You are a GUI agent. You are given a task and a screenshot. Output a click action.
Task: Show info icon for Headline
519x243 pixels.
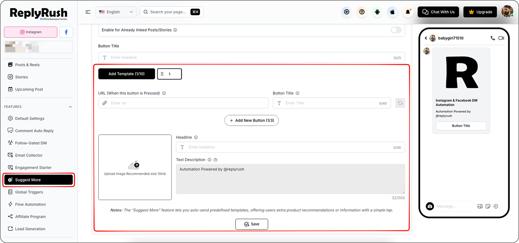coord(196,137)
